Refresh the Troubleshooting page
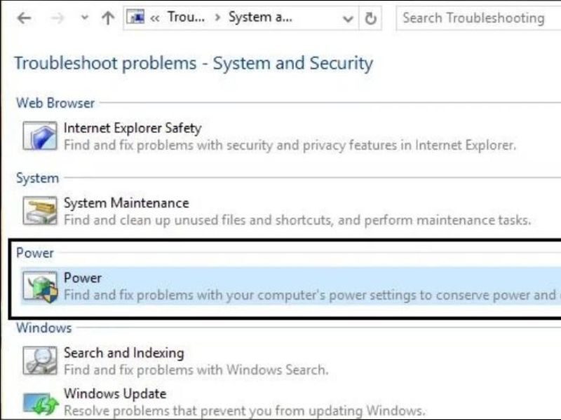Viewport: 561px width, 420px height. click(x=371, y=18)
